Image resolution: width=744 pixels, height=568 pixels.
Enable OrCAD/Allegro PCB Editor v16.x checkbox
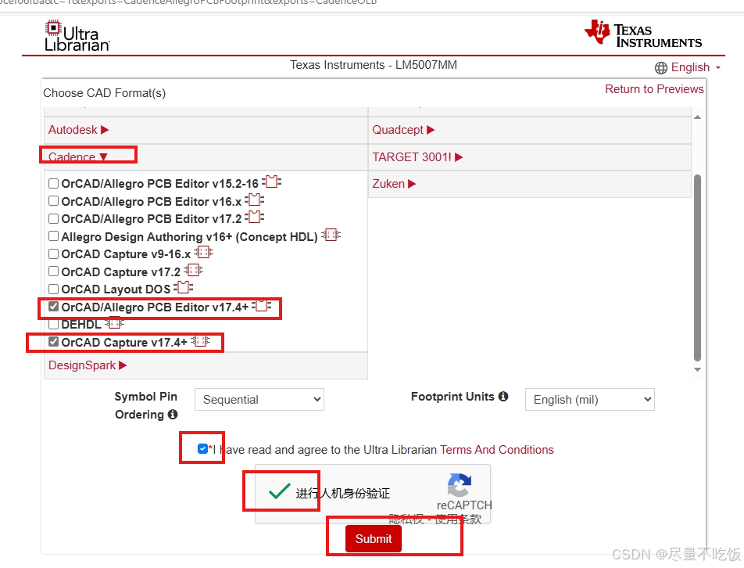click(54, 201)
